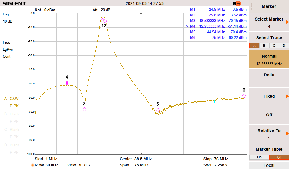Open the Relative To submenu

pos(269,134)
